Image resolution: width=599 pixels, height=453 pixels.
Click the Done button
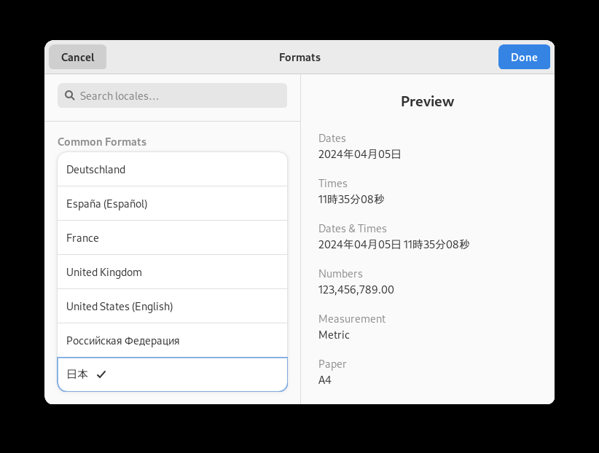tap(524, 57)
